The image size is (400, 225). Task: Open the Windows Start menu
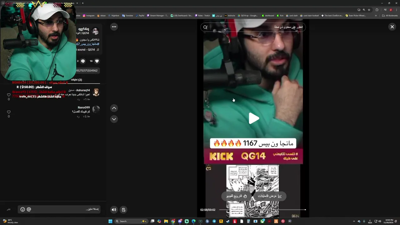110,221
